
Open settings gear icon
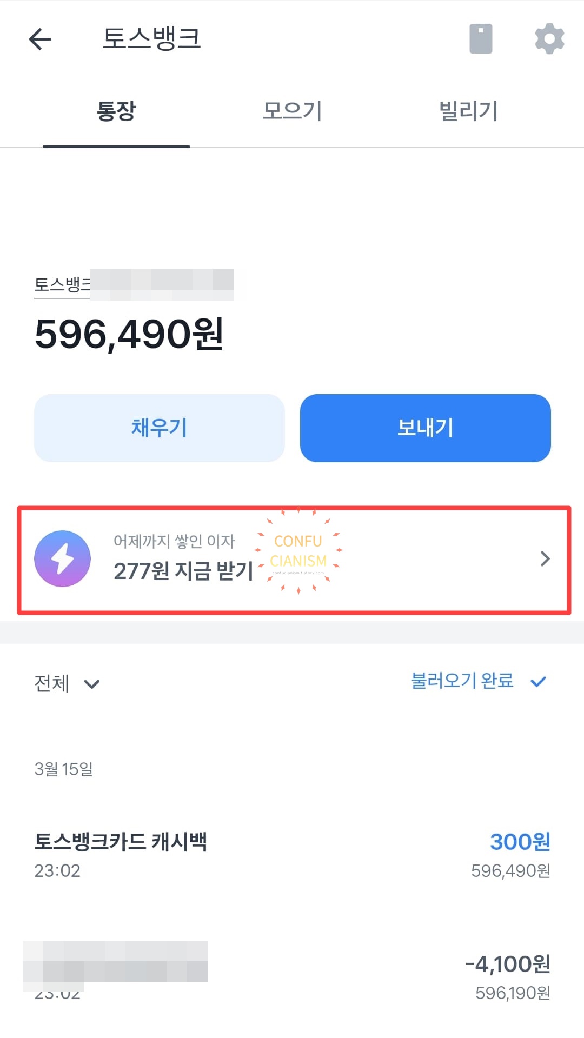pyautogui.click(x=549, y=38)
